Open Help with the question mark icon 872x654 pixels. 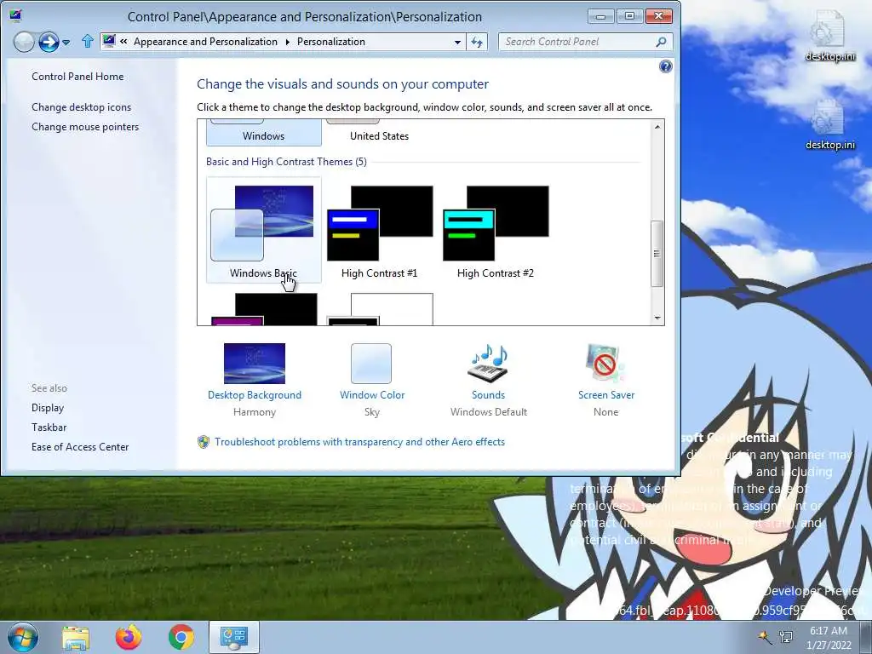click(665, 66)
